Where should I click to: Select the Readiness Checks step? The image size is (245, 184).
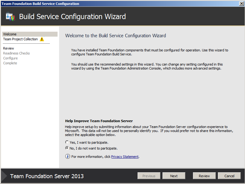click(x=16, y=53)
